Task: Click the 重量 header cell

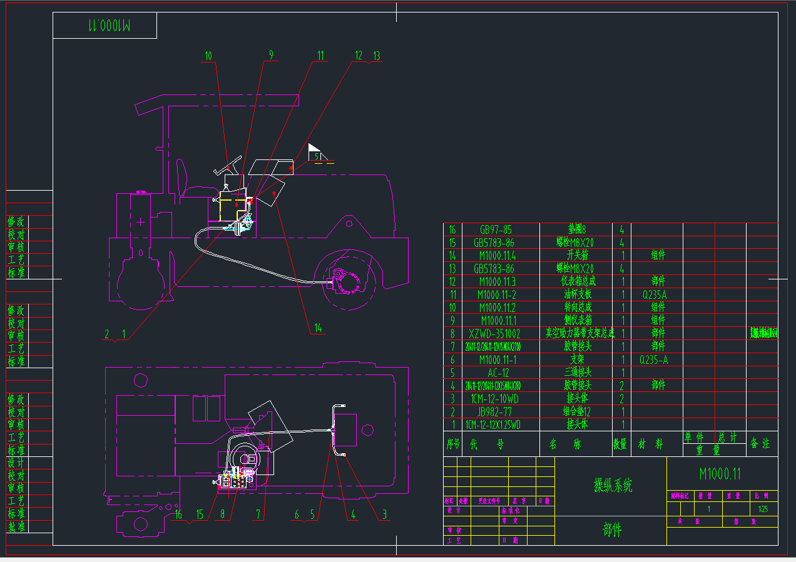Action: pyautogui.click(x=708, y=450)
